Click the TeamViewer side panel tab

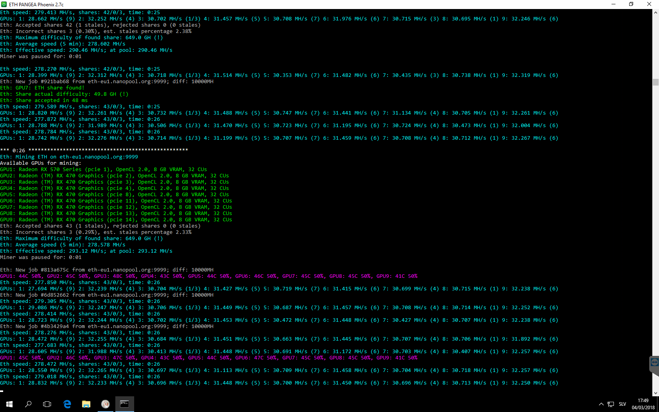click(x=654, y=365)
